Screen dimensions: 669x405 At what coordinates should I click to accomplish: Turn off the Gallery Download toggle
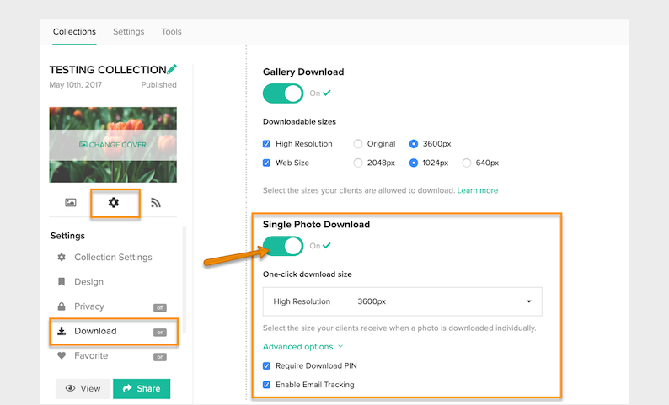283,93
